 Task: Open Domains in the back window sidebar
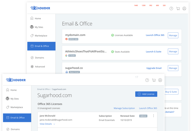click(x=39, y=58)
